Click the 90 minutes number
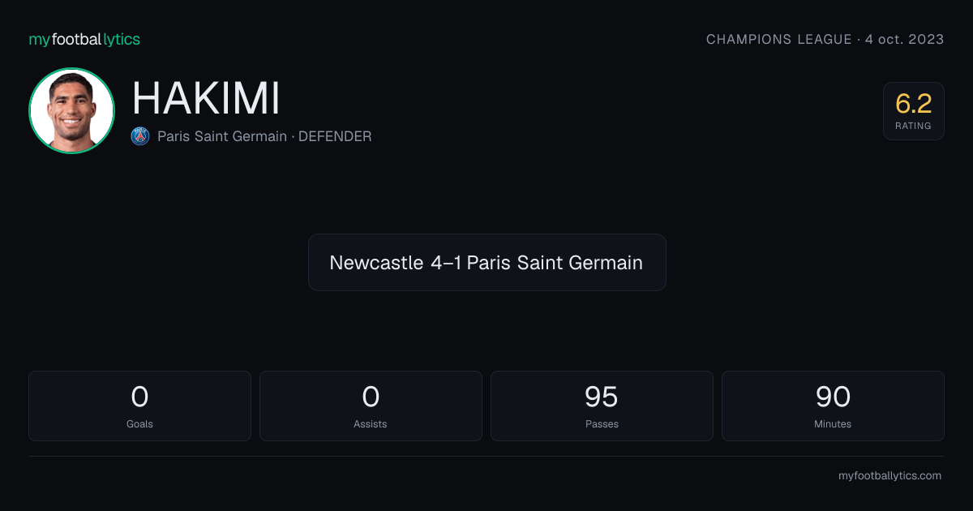Screen dimensions: 973x511 [x=833, y=397]
